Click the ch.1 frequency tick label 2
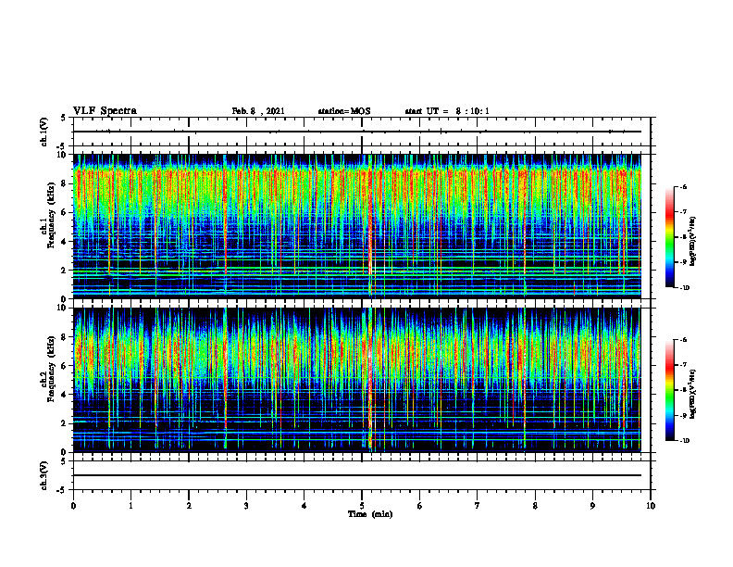Screen dimensions: 733x567 tap(64, 271)
